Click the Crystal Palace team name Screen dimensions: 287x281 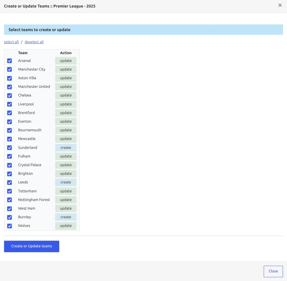tap(30, 165)
